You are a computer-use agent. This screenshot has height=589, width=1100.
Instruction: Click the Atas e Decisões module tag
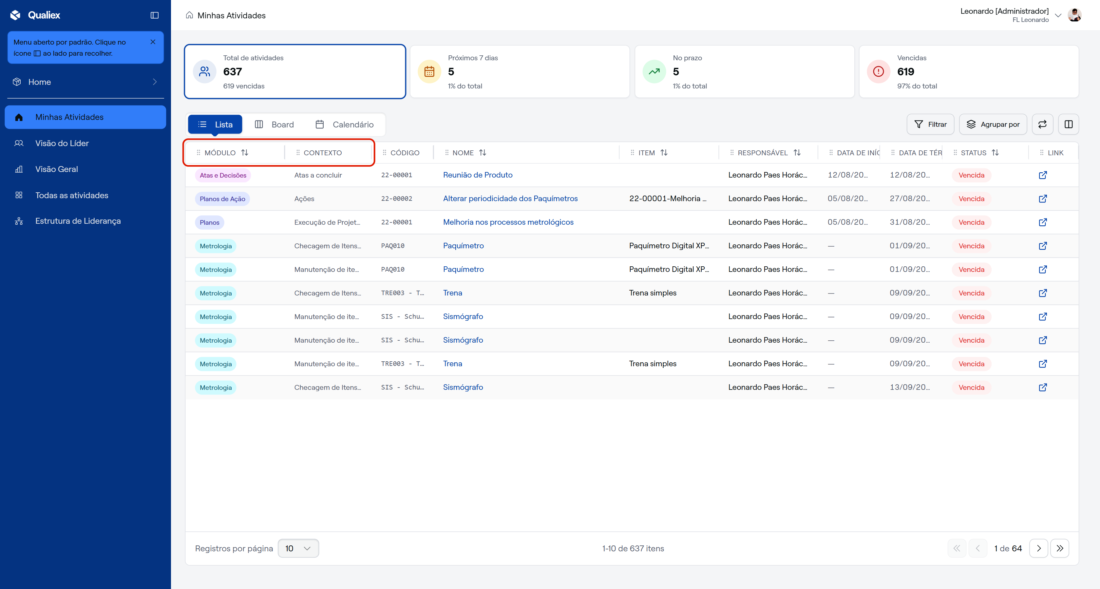point(223,175)
